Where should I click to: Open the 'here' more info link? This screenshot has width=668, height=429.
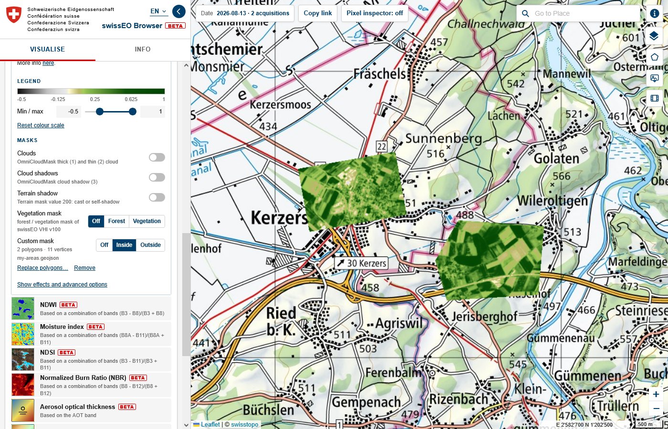48,63
